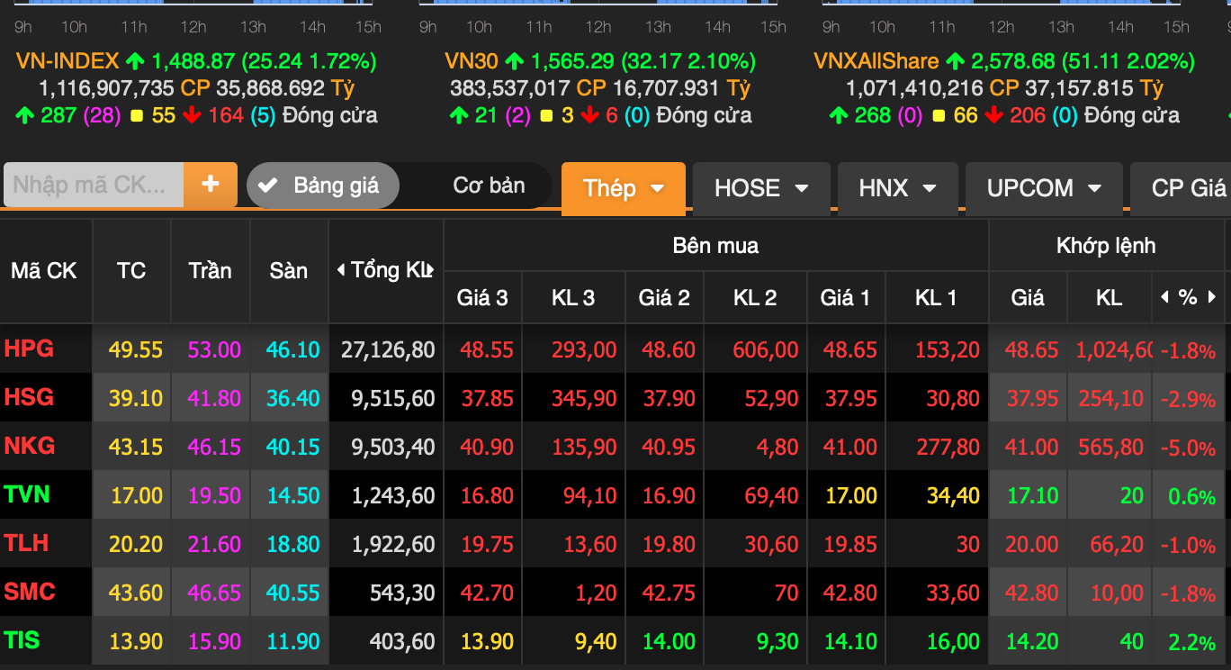Image resolution: width=1231 pixels, height=670 pixels.
Task: Select the VN30 index name
Action: tap(471, 61)
